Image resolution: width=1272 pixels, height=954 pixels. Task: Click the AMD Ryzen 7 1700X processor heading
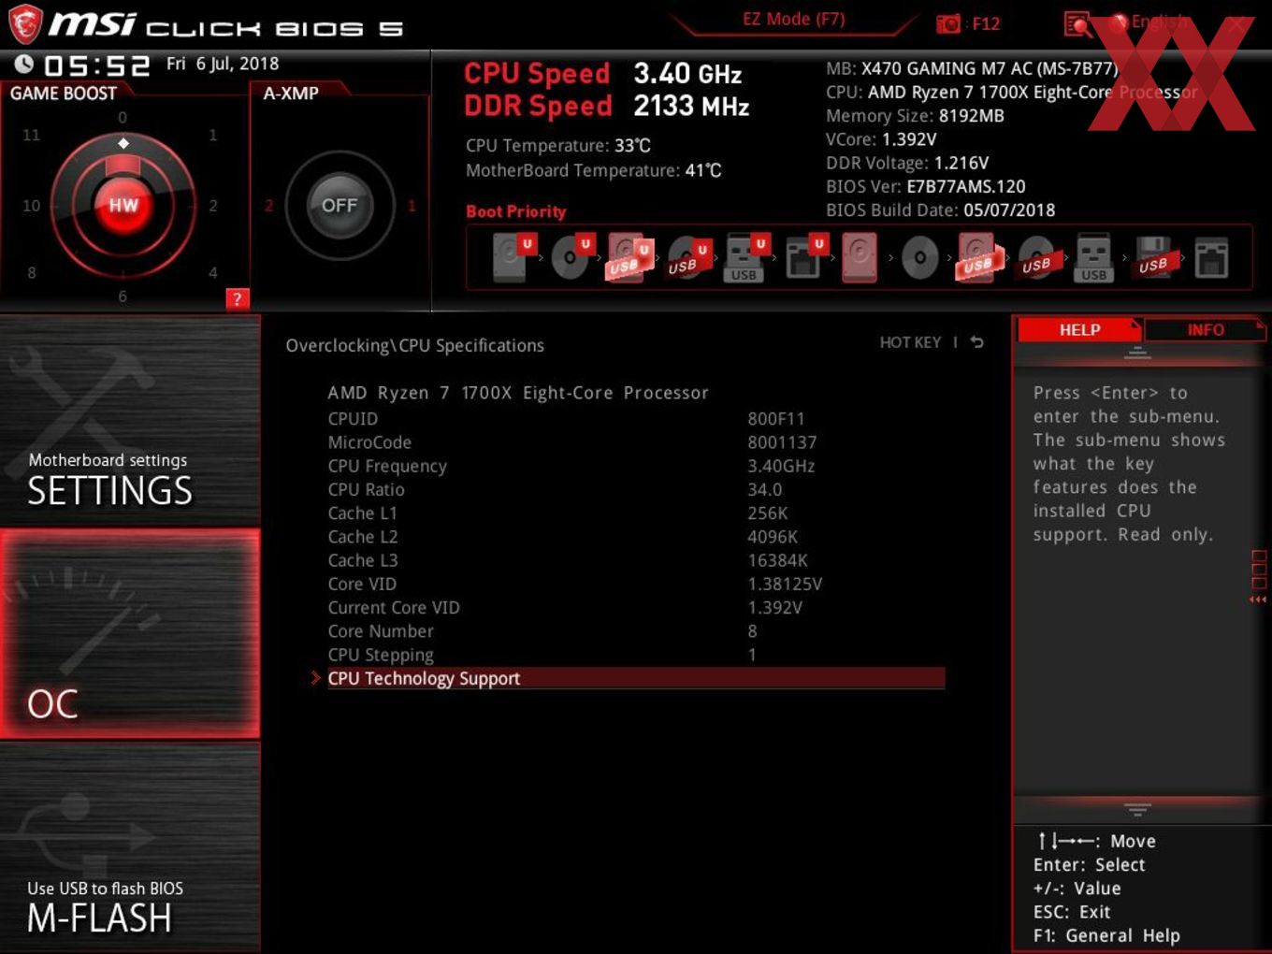(x=518, y=393)
